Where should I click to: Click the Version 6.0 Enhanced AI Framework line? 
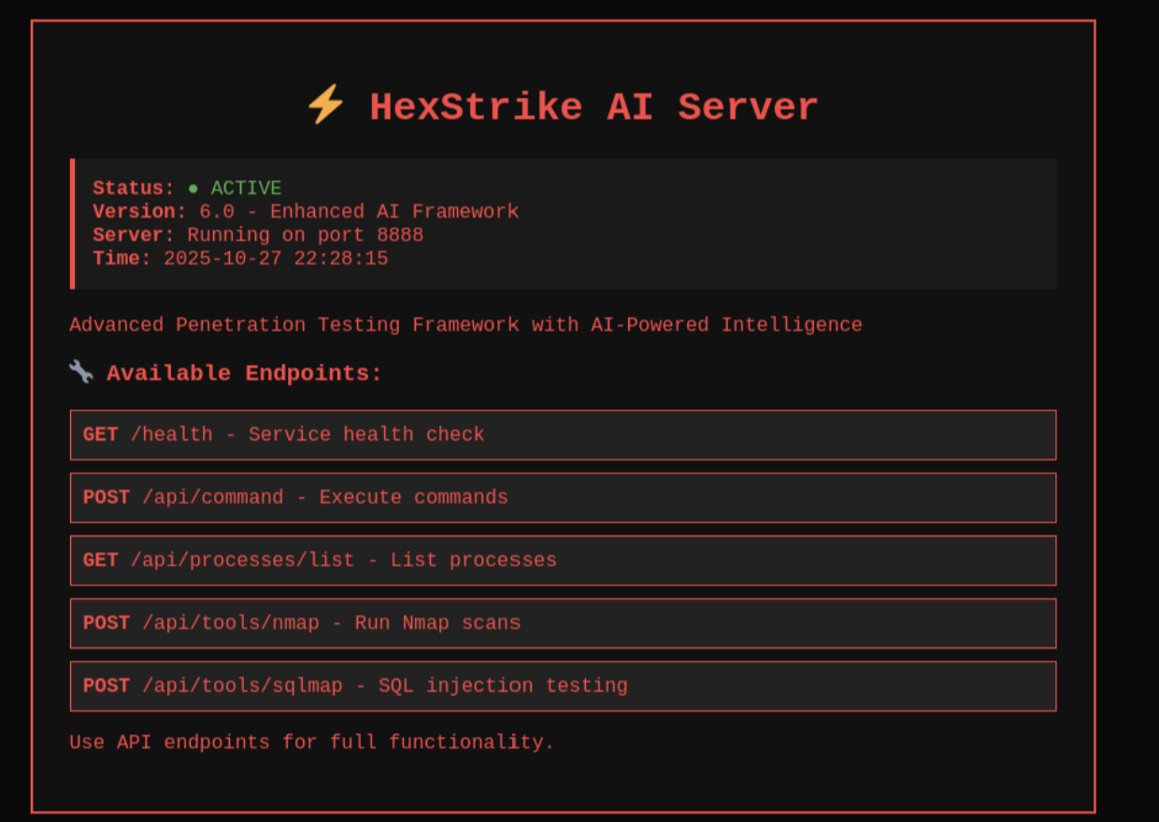coord(306,212)
